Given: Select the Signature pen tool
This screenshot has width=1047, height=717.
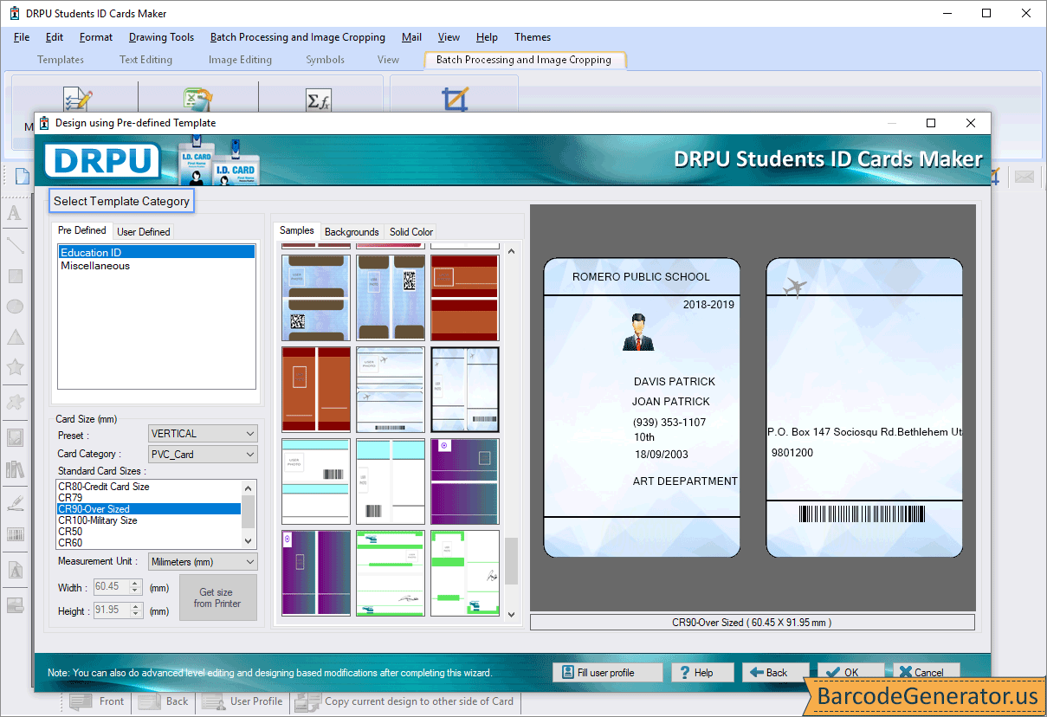Looking at the screenshot, I should pos(15,502).
